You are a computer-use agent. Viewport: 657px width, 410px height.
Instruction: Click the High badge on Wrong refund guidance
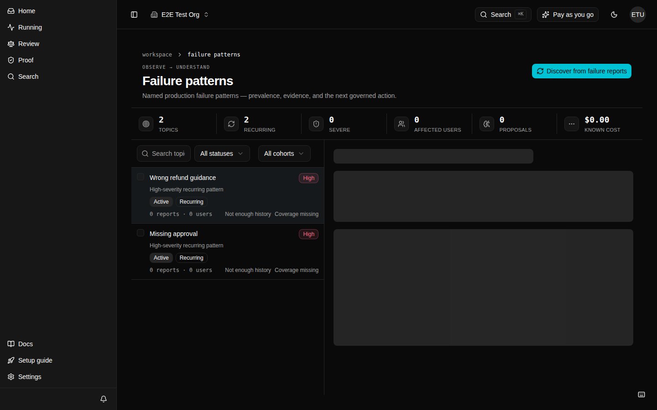(308, 178)
